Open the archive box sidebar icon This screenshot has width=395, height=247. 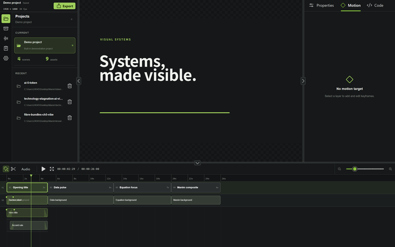[6, 29]
